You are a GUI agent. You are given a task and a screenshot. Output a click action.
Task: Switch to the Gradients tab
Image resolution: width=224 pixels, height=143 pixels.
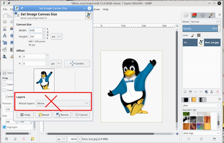click(202, 100)
